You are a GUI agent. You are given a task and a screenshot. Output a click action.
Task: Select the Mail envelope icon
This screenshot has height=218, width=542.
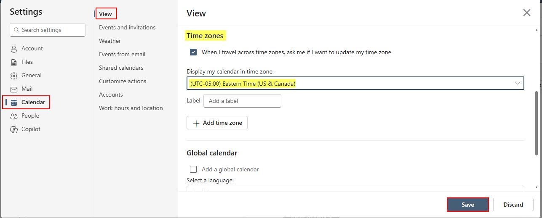coord(14,89)
